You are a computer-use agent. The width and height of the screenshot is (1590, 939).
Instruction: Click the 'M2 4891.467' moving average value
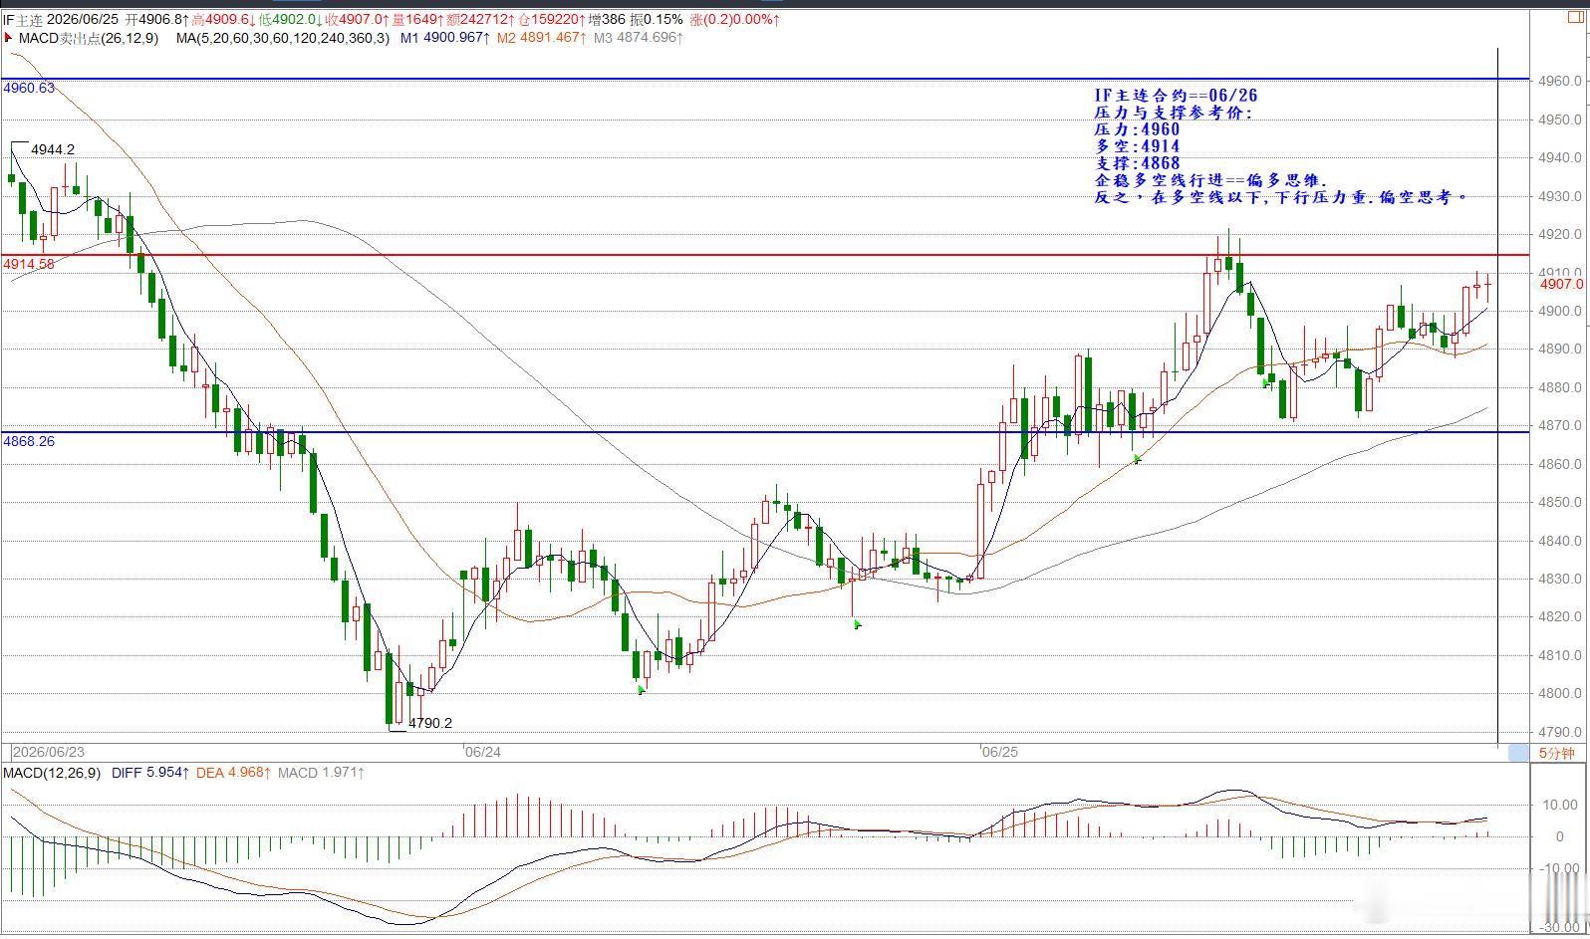click(x=543, y=38)
